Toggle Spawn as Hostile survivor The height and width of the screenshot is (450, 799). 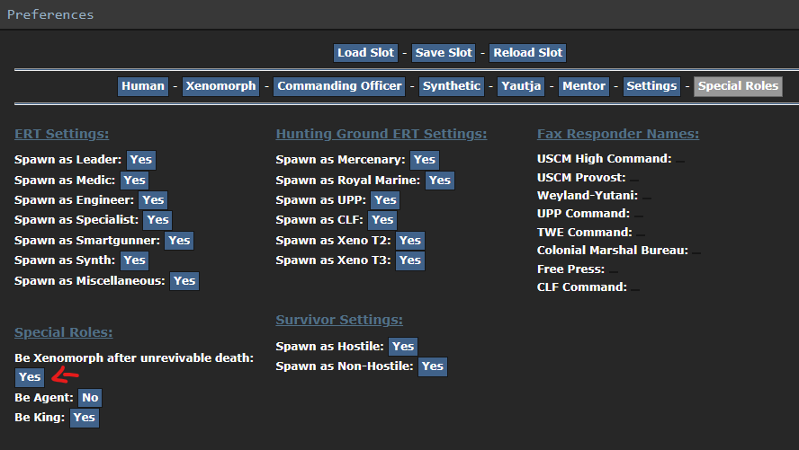pyautogui.click(x=403, y=346)
